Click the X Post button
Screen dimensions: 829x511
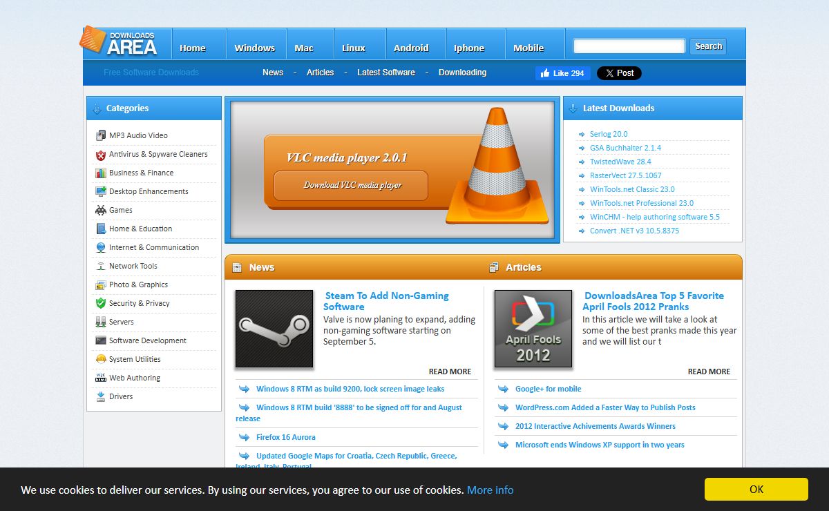(x=619, y=73)
